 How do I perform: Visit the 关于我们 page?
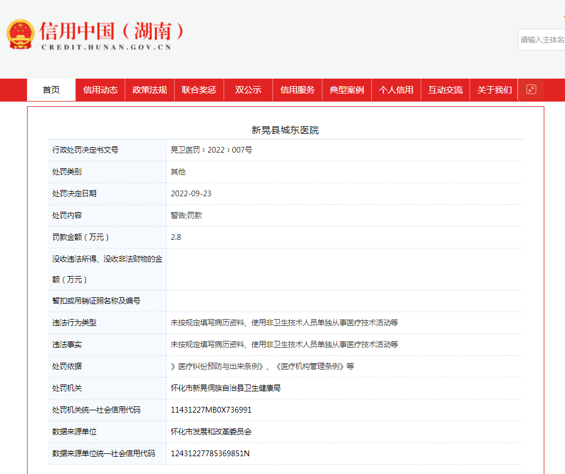(x=494, y=90)
